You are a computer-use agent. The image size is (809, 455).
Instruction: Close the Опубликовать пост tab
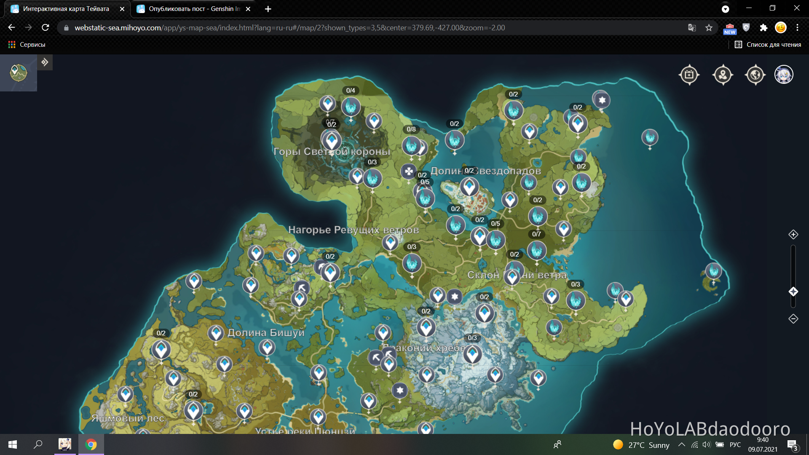pyautogui.click(x=248, y=9)
